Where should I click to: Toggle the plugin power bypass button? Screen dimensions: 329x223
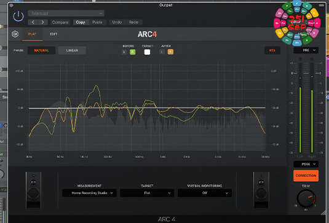[x=18, y=16]
